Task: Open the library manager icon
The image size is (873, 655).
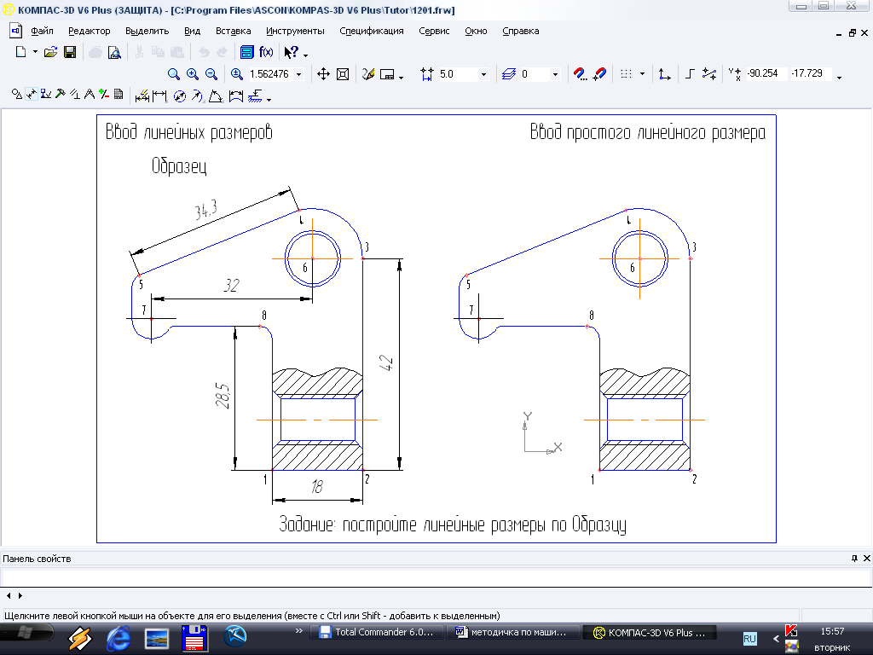Action: (x=246, y=52)
